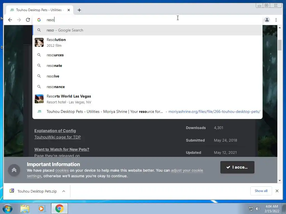Screen dimensions: 286x214
Task: Click the Show all downloads button
Action: tap(261, 191)
